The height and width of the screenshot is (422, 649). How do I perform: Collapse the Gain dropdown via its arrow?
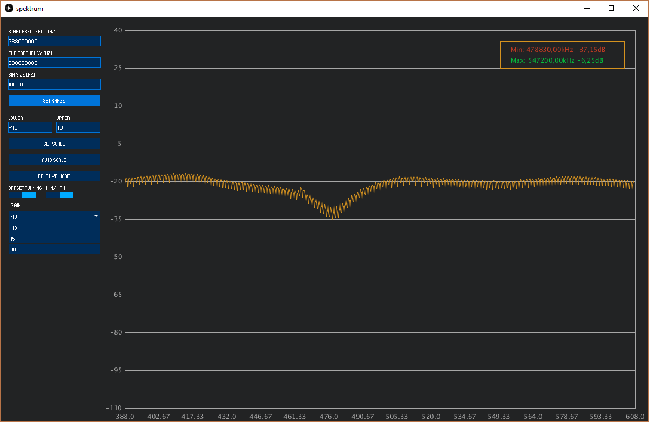96,216
